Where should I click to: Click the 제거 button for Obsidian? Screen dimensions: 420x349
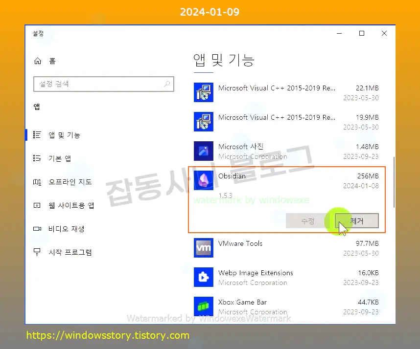click(x=357, y=221)
